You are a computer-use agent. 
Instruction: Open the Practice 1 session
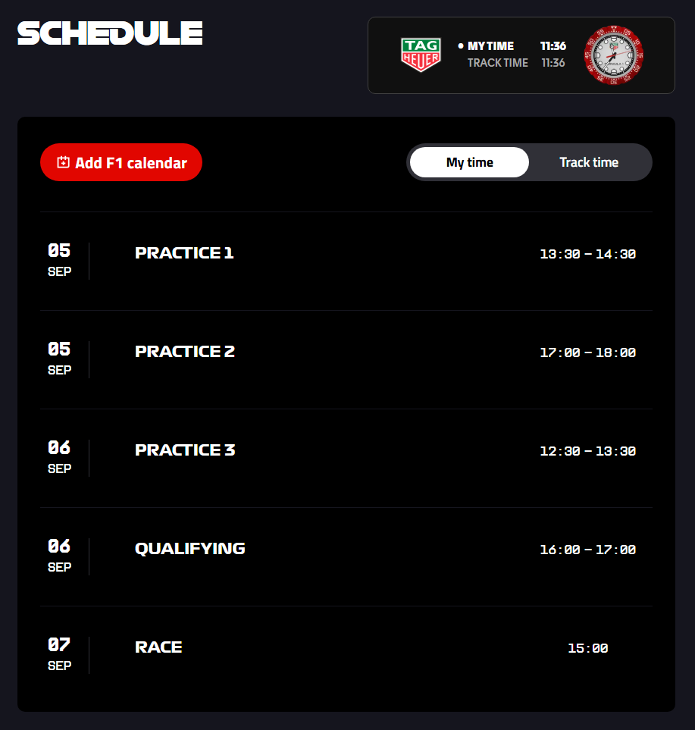click(184, 253)
